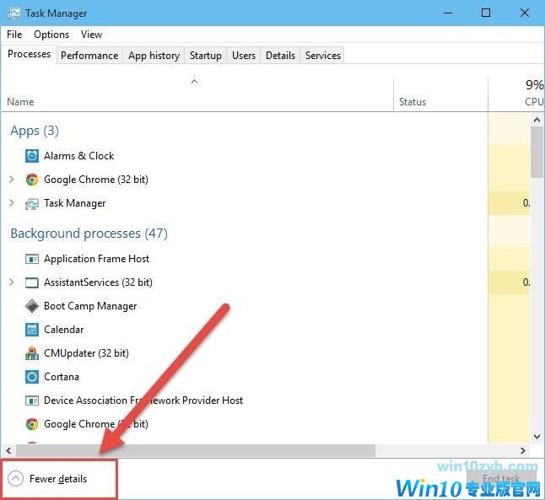Maximize the Task Manager window
545x500 pixels.
[x=486, y=13]
